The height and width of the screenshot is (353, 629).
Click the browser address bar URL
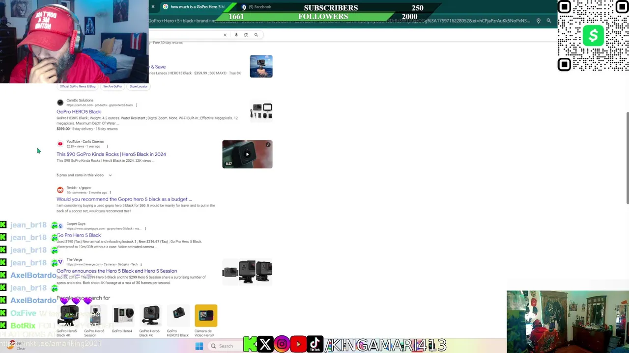[x=339, y=21]
